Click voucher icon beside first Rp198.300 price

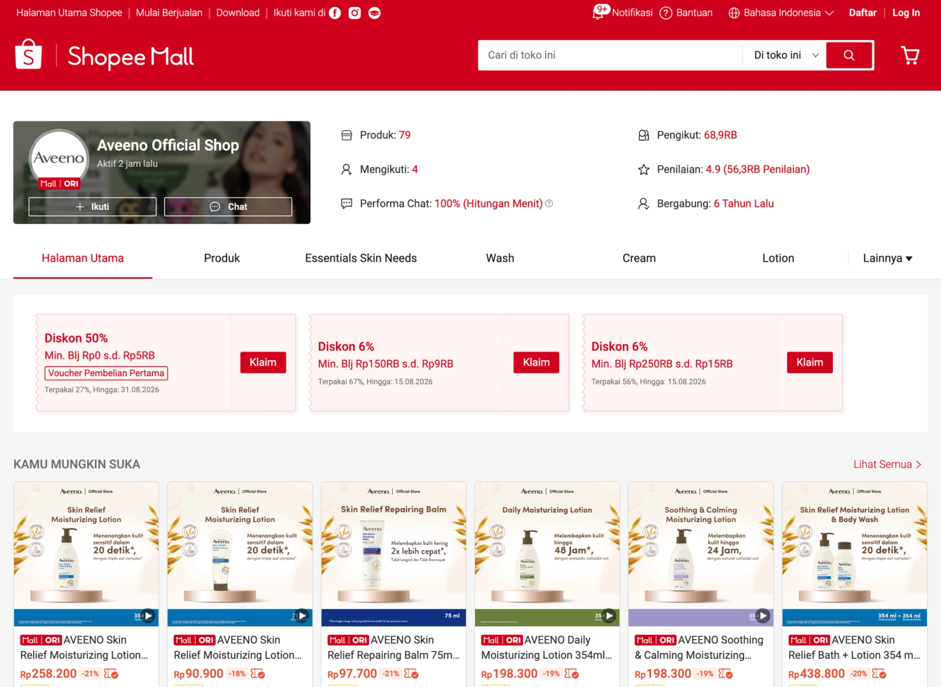pyautogui.click(x=572, y=673)
